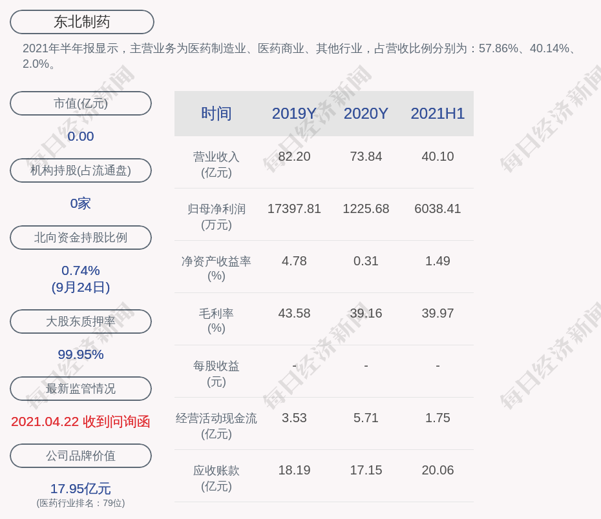
Task: Click the 经营活动现金流(亿元) row label
Action: 216,426
